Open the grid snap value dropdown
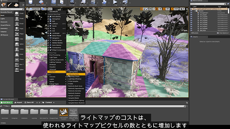 tap(160, 9)
